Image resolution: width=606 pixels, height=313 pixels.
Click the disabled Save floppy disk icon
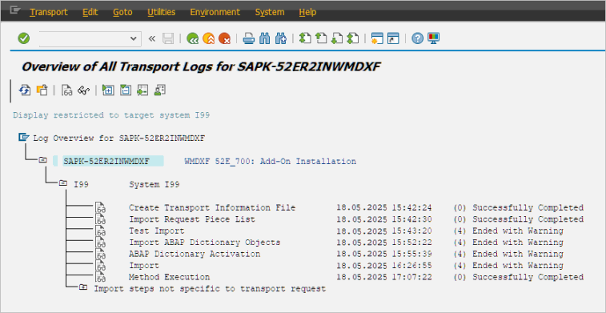(x=168, y=38)
